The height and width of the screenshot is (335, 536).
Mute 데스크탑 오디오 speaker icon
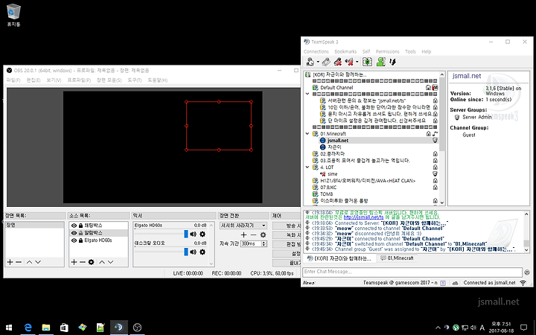tap(193, 252)
